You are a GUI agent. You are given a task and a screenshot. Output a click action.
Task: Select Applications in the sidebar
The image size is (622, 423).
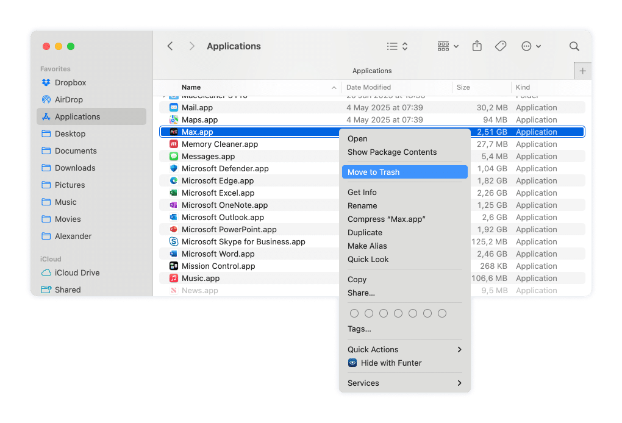tap(91, 116)
